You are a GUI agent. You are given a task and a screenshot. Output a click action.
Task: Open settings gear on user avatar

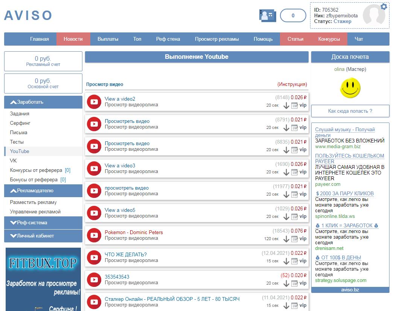383,6
